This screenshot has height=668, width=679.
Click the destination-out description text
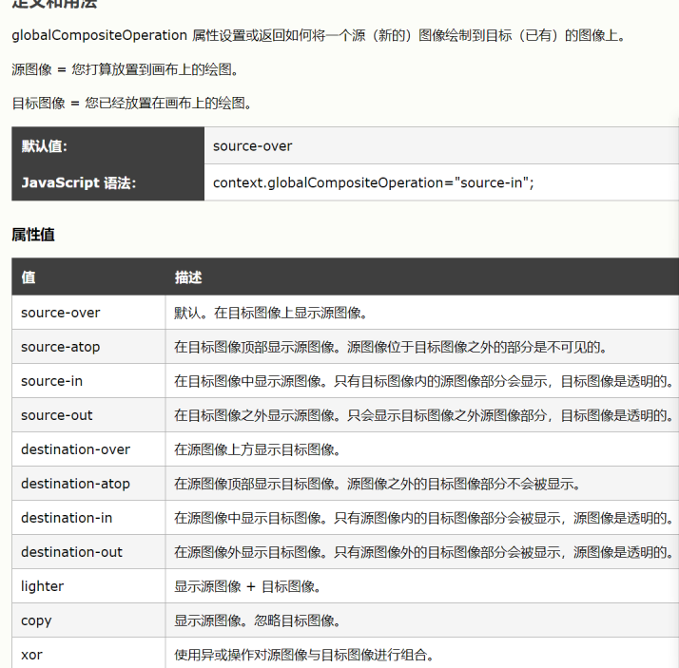click(x=424, y=552)
